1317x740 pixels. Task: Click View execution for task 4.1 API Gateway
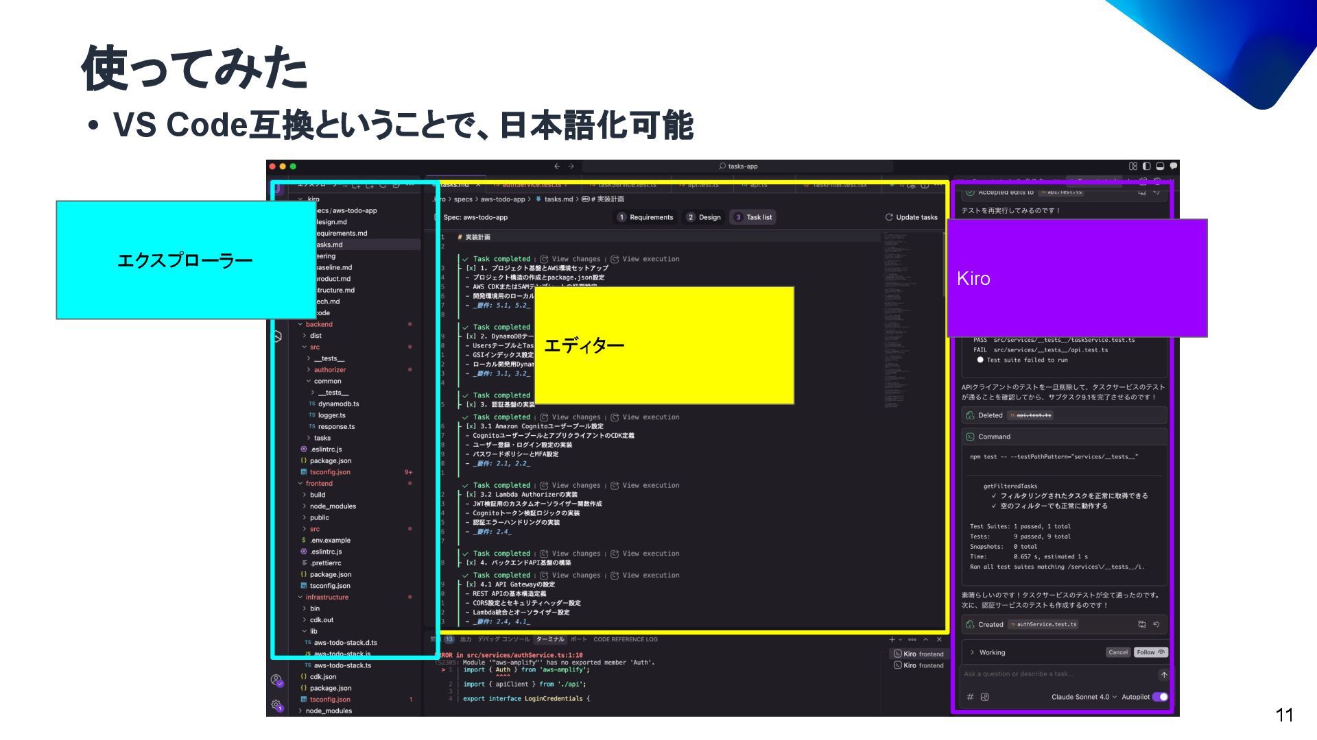click(645, 575)
